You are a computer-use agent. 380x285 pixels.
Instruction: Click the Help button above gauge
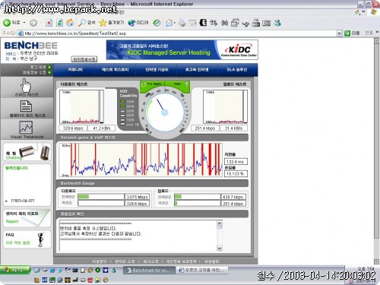coord(180,84)
